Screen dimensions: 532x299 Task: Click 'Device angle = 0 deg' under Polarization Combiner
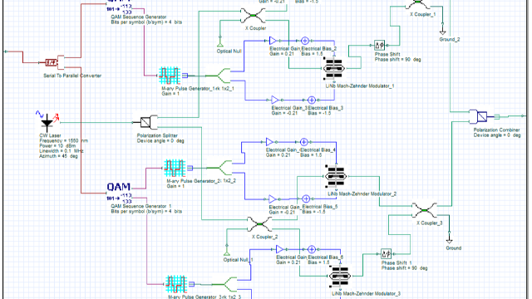(497, 135)
